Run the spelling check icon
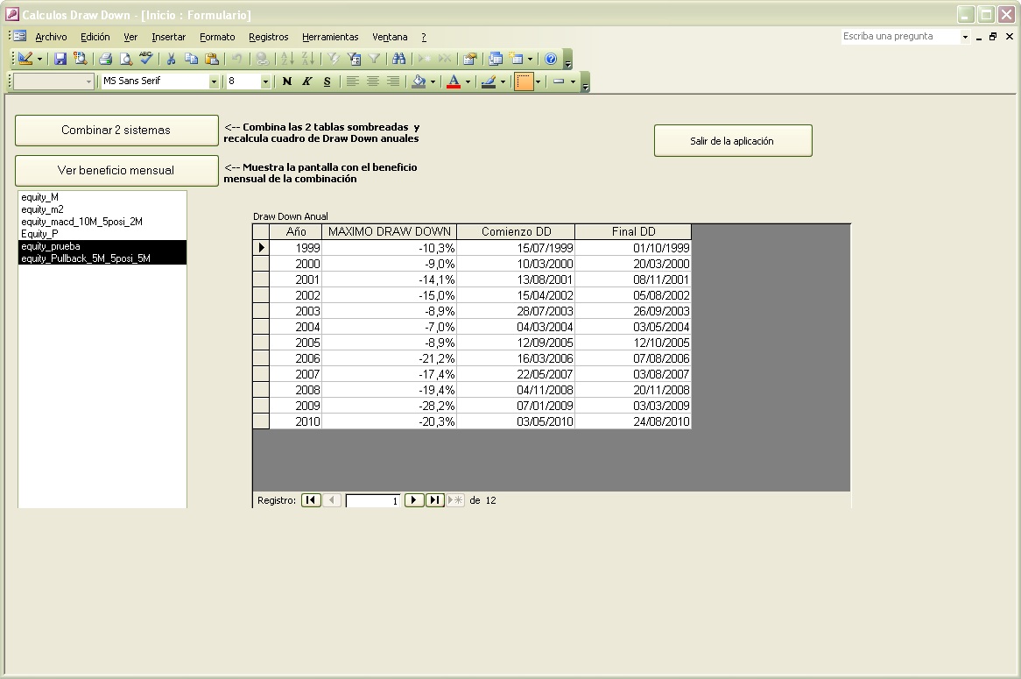The height and width of the screenshot is (679, 1021). [145, 59]
